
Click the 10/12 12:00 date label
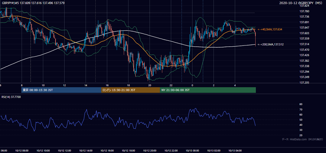64,151
